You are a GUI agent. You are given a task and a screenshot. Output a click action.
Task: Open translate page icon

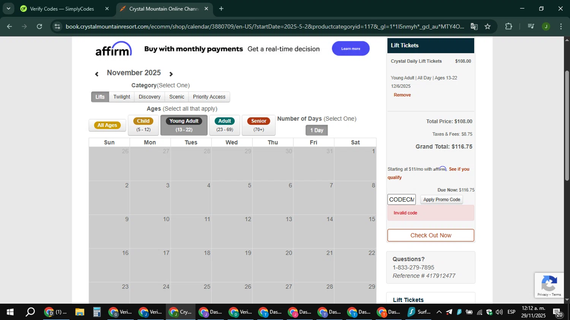pyautogui.click(x=474, y=27)
